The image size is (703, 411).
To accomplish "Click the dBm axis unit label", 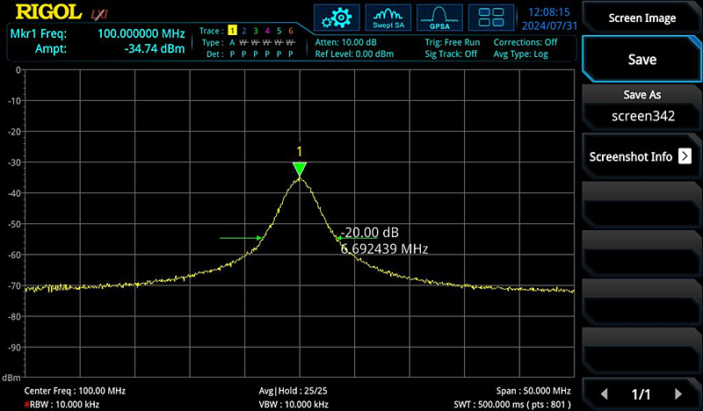I will [11, 378].
